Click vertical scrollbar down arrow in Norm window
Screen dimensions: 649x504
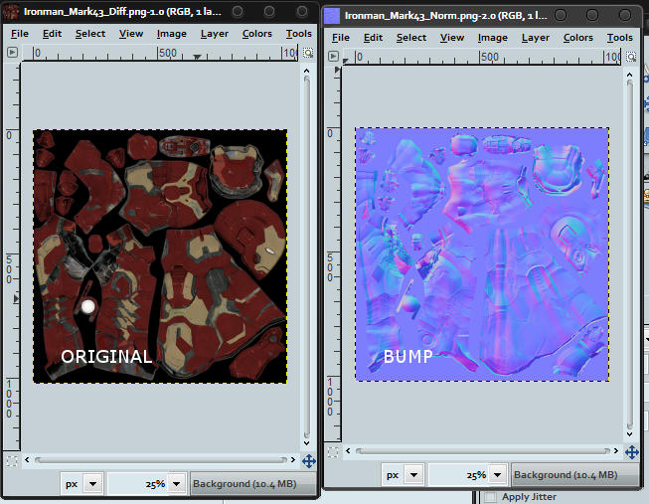click(x=629, y=434)
